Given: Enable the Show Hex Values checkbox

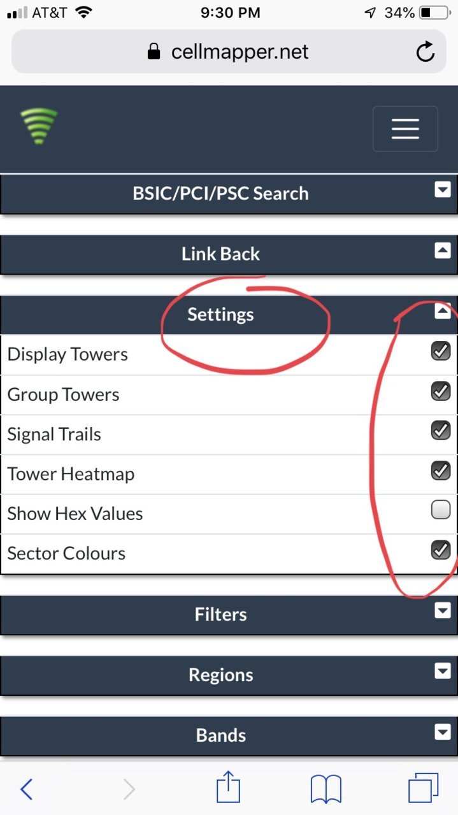Looking at the screenshot, I should [441, 510].
